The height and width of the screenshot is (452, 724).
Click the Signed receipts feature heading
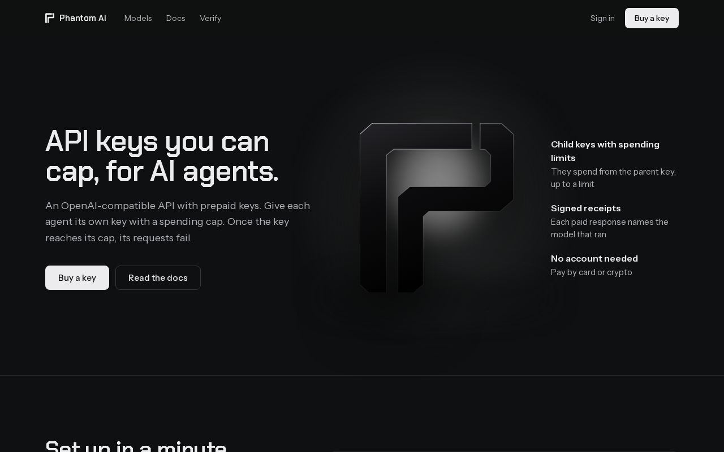[x=586, y=208]
